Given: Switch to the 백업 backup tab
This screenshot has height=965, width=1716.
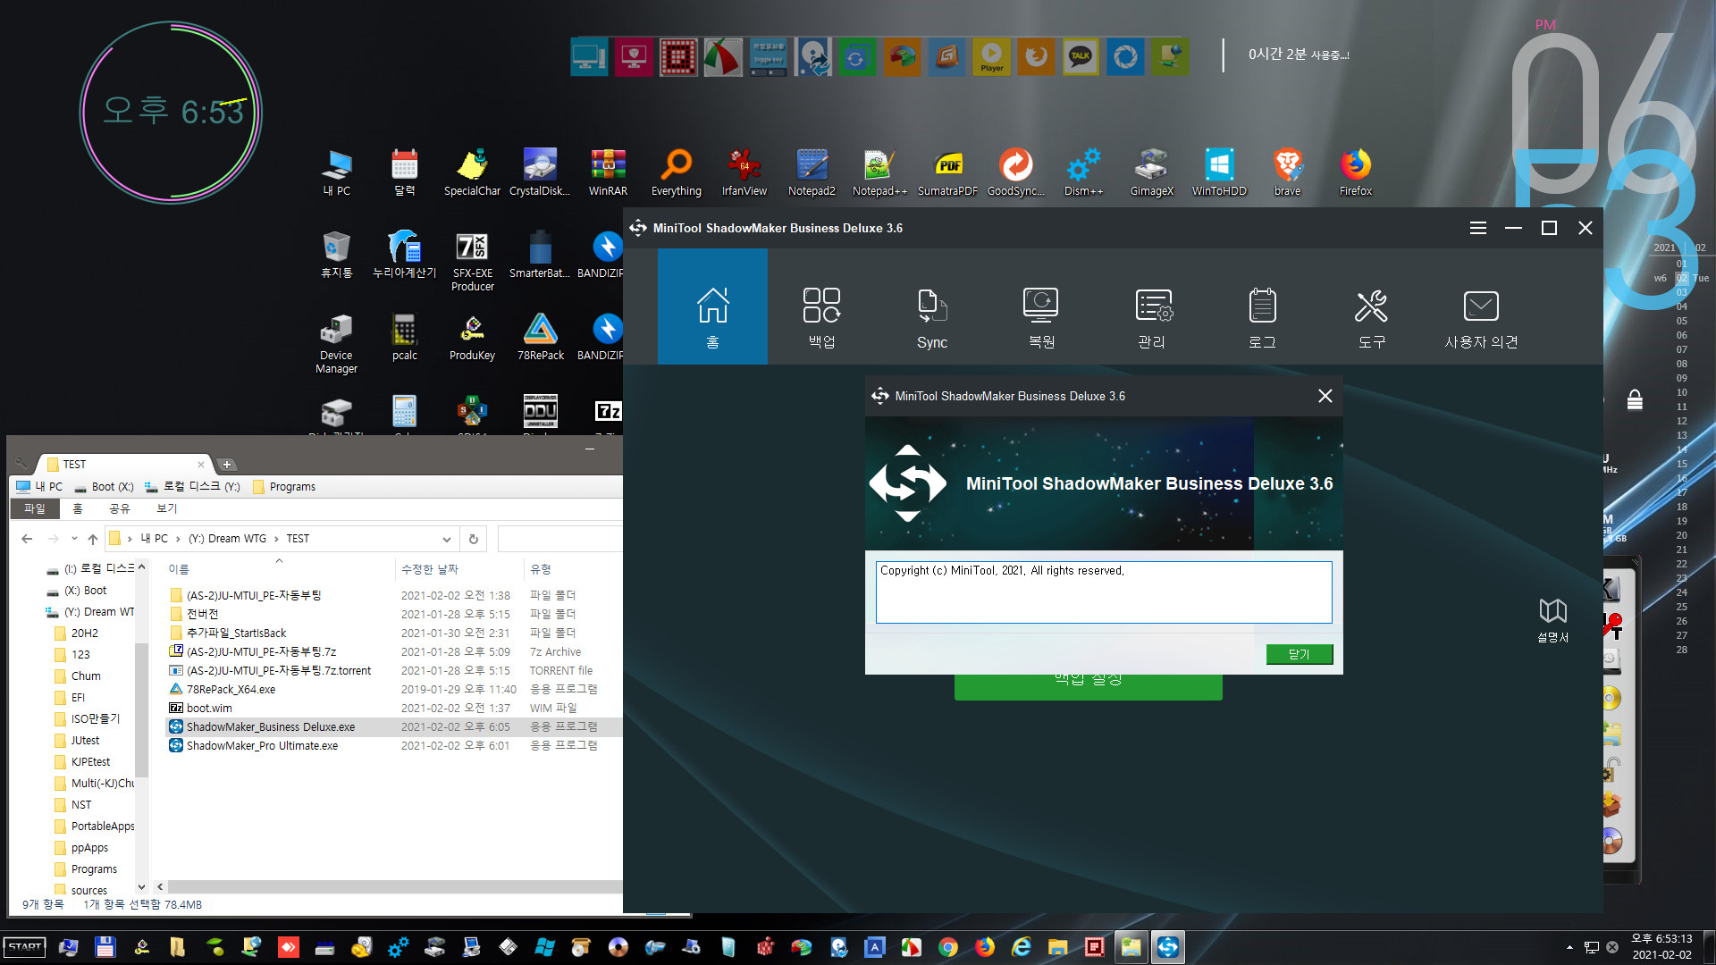Looking at the screenshot, I should click(x=821, y=317).
